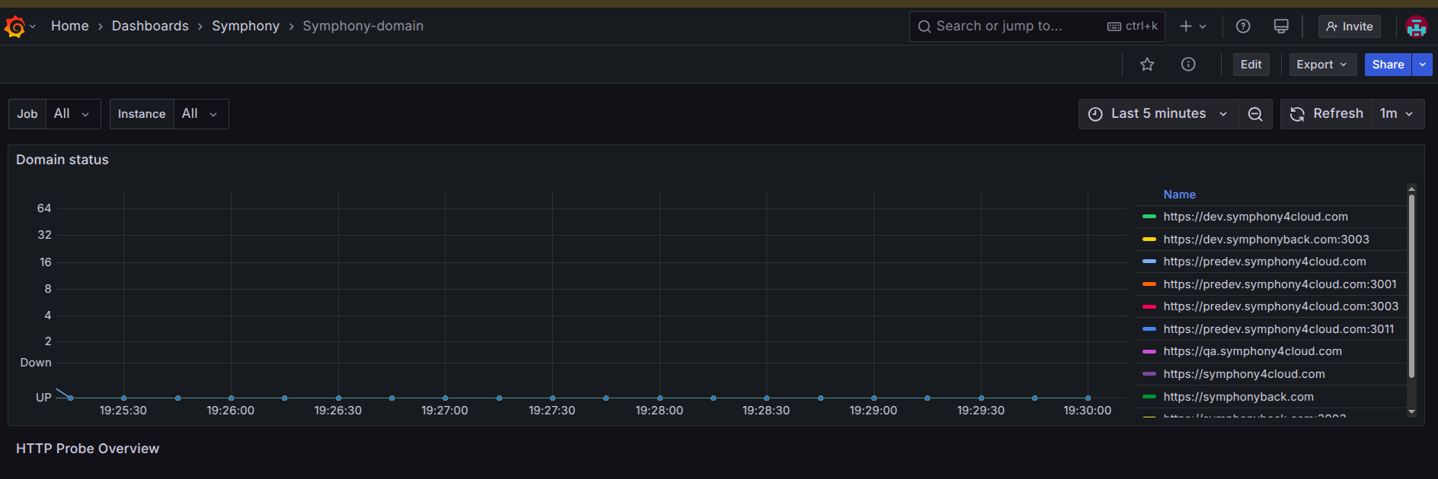
Task: Expand the Share options arrow
Action: (1422, 65)
